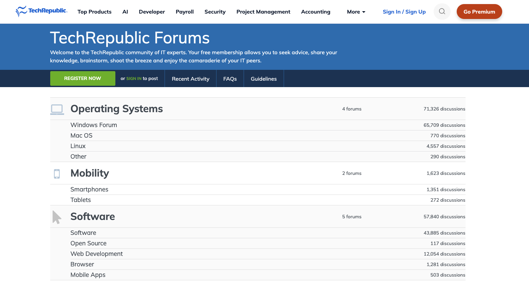Open the Mac OS forum
This screenshot has height=283, width=529.
(x=81, y=136)
